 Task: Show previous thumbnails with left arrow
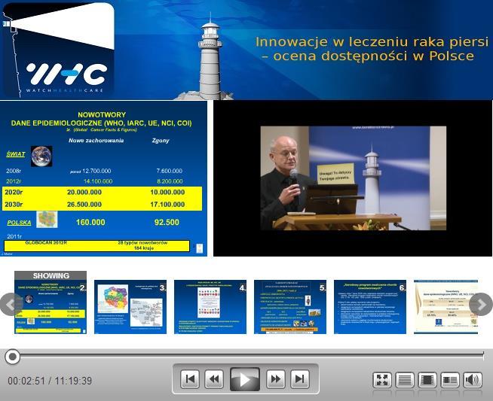pyautogui.click(x=11, y=305)
